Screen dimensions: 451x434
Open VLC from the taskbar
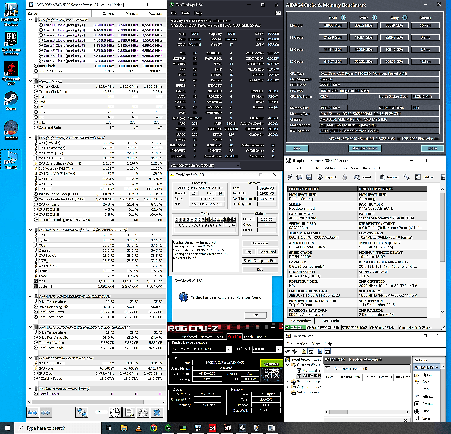[138, 428]
